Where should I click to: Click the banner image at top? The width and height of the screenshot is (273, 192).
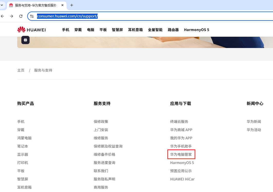coord(145,42)
